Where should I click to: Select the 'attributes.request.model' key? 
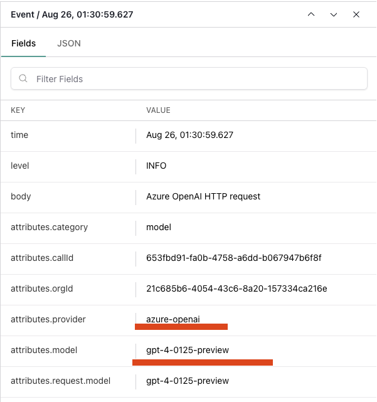tap(60, 381)
